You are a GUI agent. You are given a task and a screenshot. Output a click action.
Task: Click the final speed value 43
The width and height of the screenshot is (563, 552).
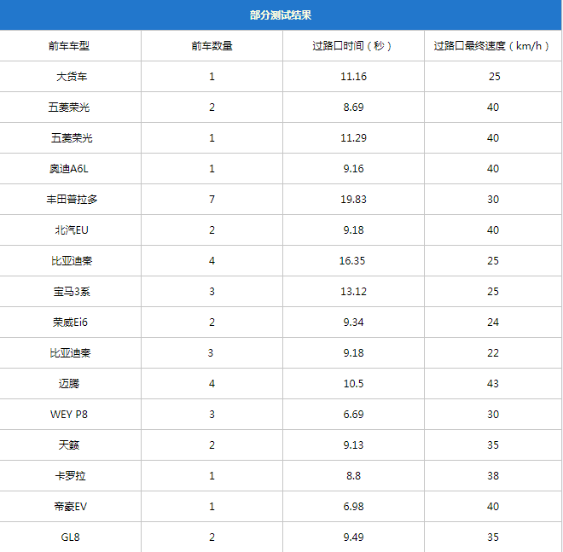493,384
